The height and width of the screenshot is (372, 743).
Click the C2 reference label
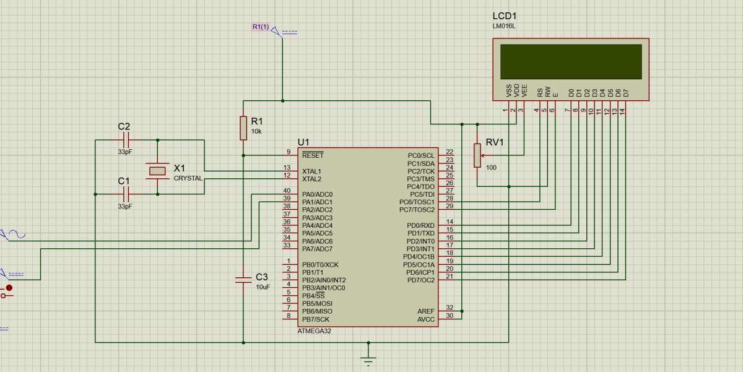point(124,126)
